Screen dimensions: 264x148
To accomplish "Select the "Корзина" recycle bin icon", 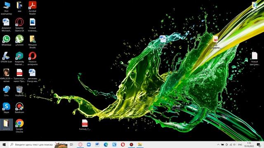I will [19, 91].
